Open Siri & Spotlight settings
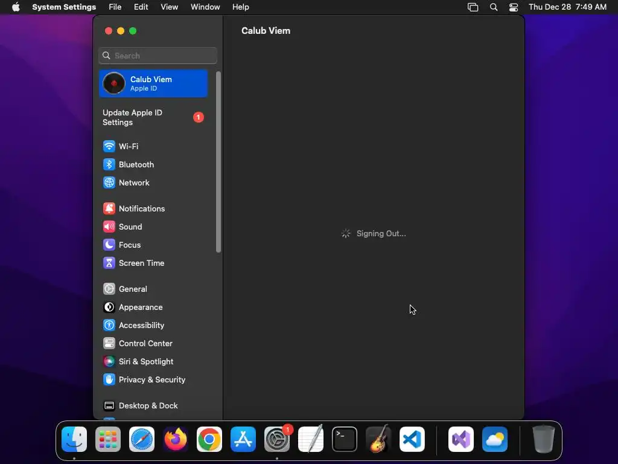Screen dimensions: 618x464 pyautogui.click(x=154, y=362)
